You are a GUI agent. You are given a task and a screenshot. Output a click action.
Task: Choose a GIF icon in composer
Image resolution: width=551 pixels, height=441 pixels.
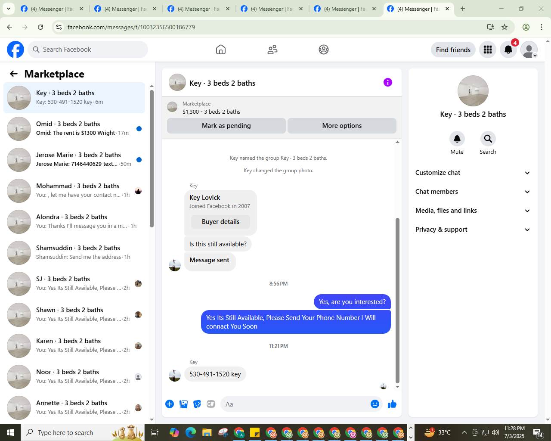[211, 404]
